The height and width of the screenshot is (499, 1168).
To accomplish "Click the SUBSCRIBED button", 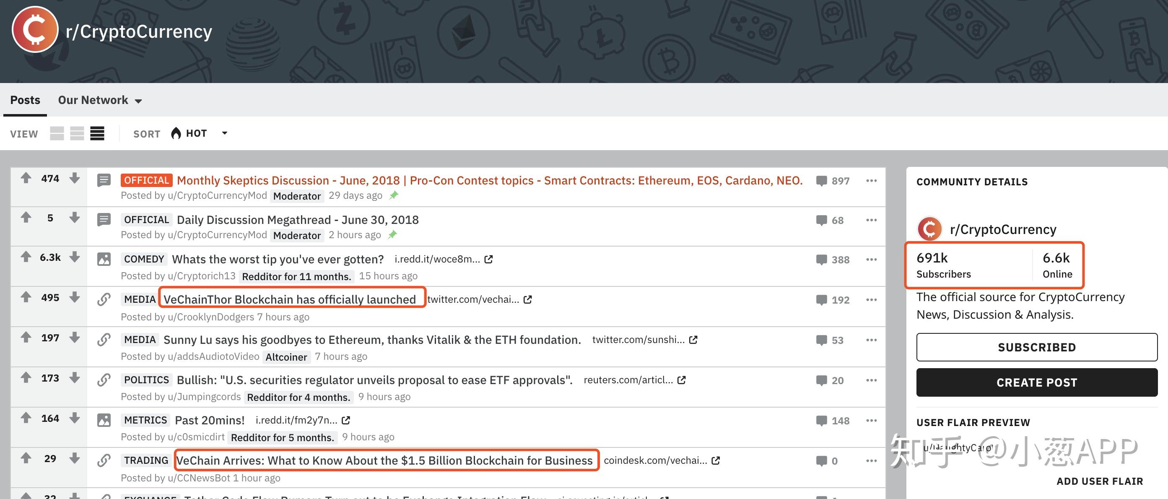I will (x=1036, y=347).
